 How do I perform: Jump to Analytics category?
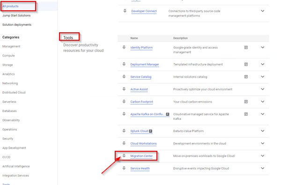(8, 74)
